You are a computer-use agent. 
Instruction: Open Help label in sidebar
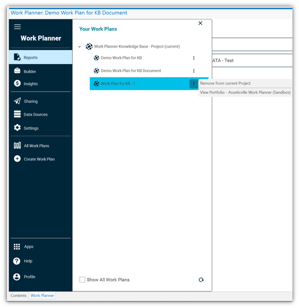(x=28, y=261)
